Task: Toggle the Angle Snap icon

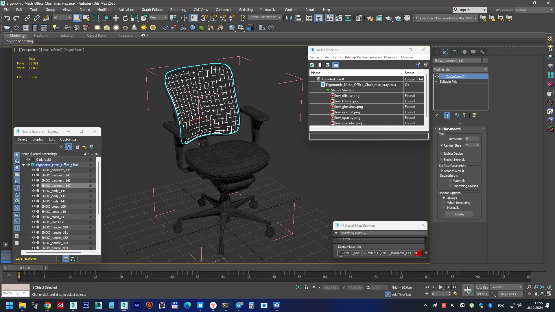Action: pyautogui.click(x=214, y=18)
